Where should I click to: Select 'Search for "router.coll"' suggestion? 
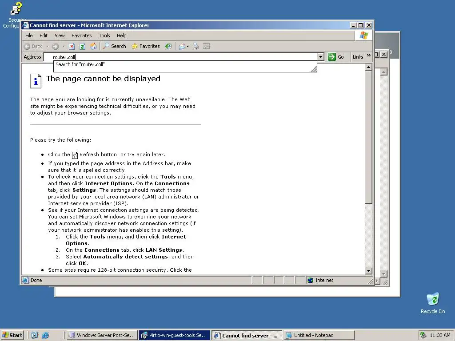coord(185,64)
